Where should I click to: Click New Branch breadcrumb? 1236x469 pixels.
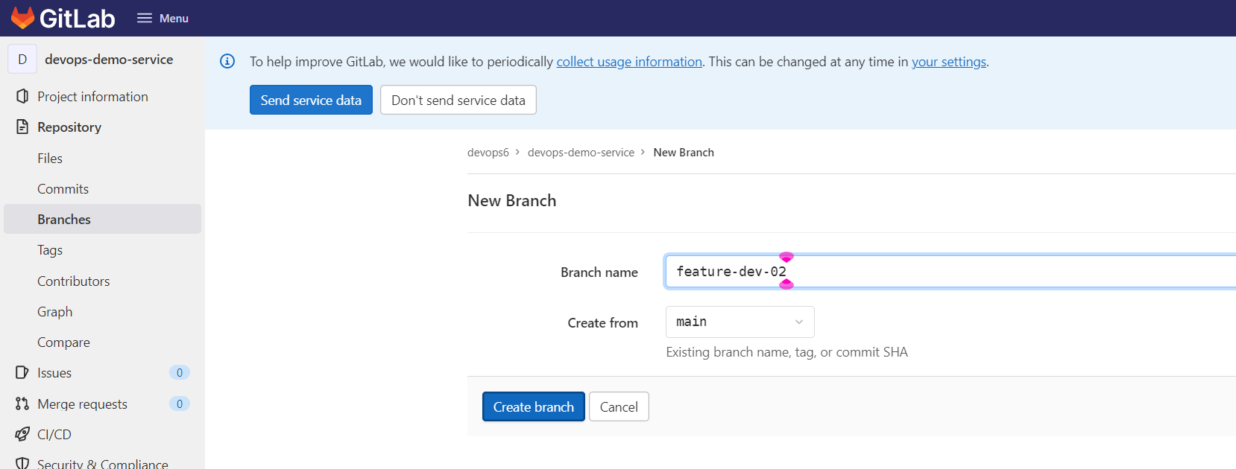coord(684,152)
